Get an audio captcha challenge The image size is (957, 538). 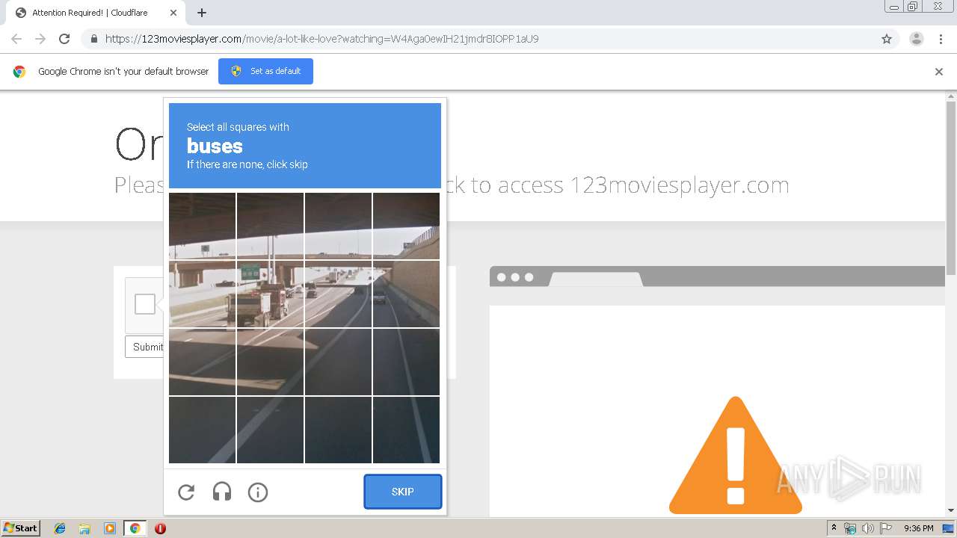click(x=222, y=492)
